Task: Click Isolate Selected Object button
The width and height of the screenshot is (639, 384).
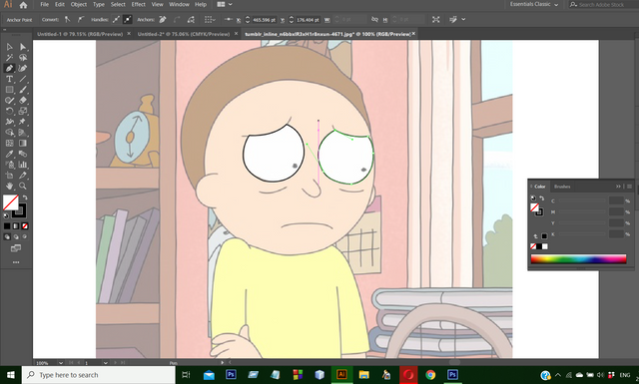Action: (x=435, y=19)
